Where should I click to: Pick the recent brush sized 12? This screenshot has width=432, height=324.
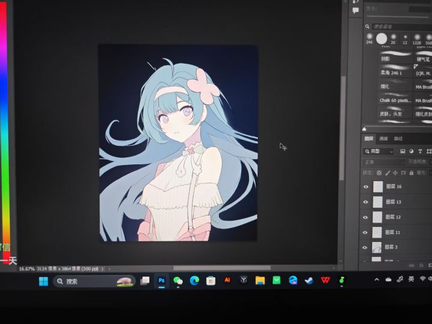click(x=405, y=39)
